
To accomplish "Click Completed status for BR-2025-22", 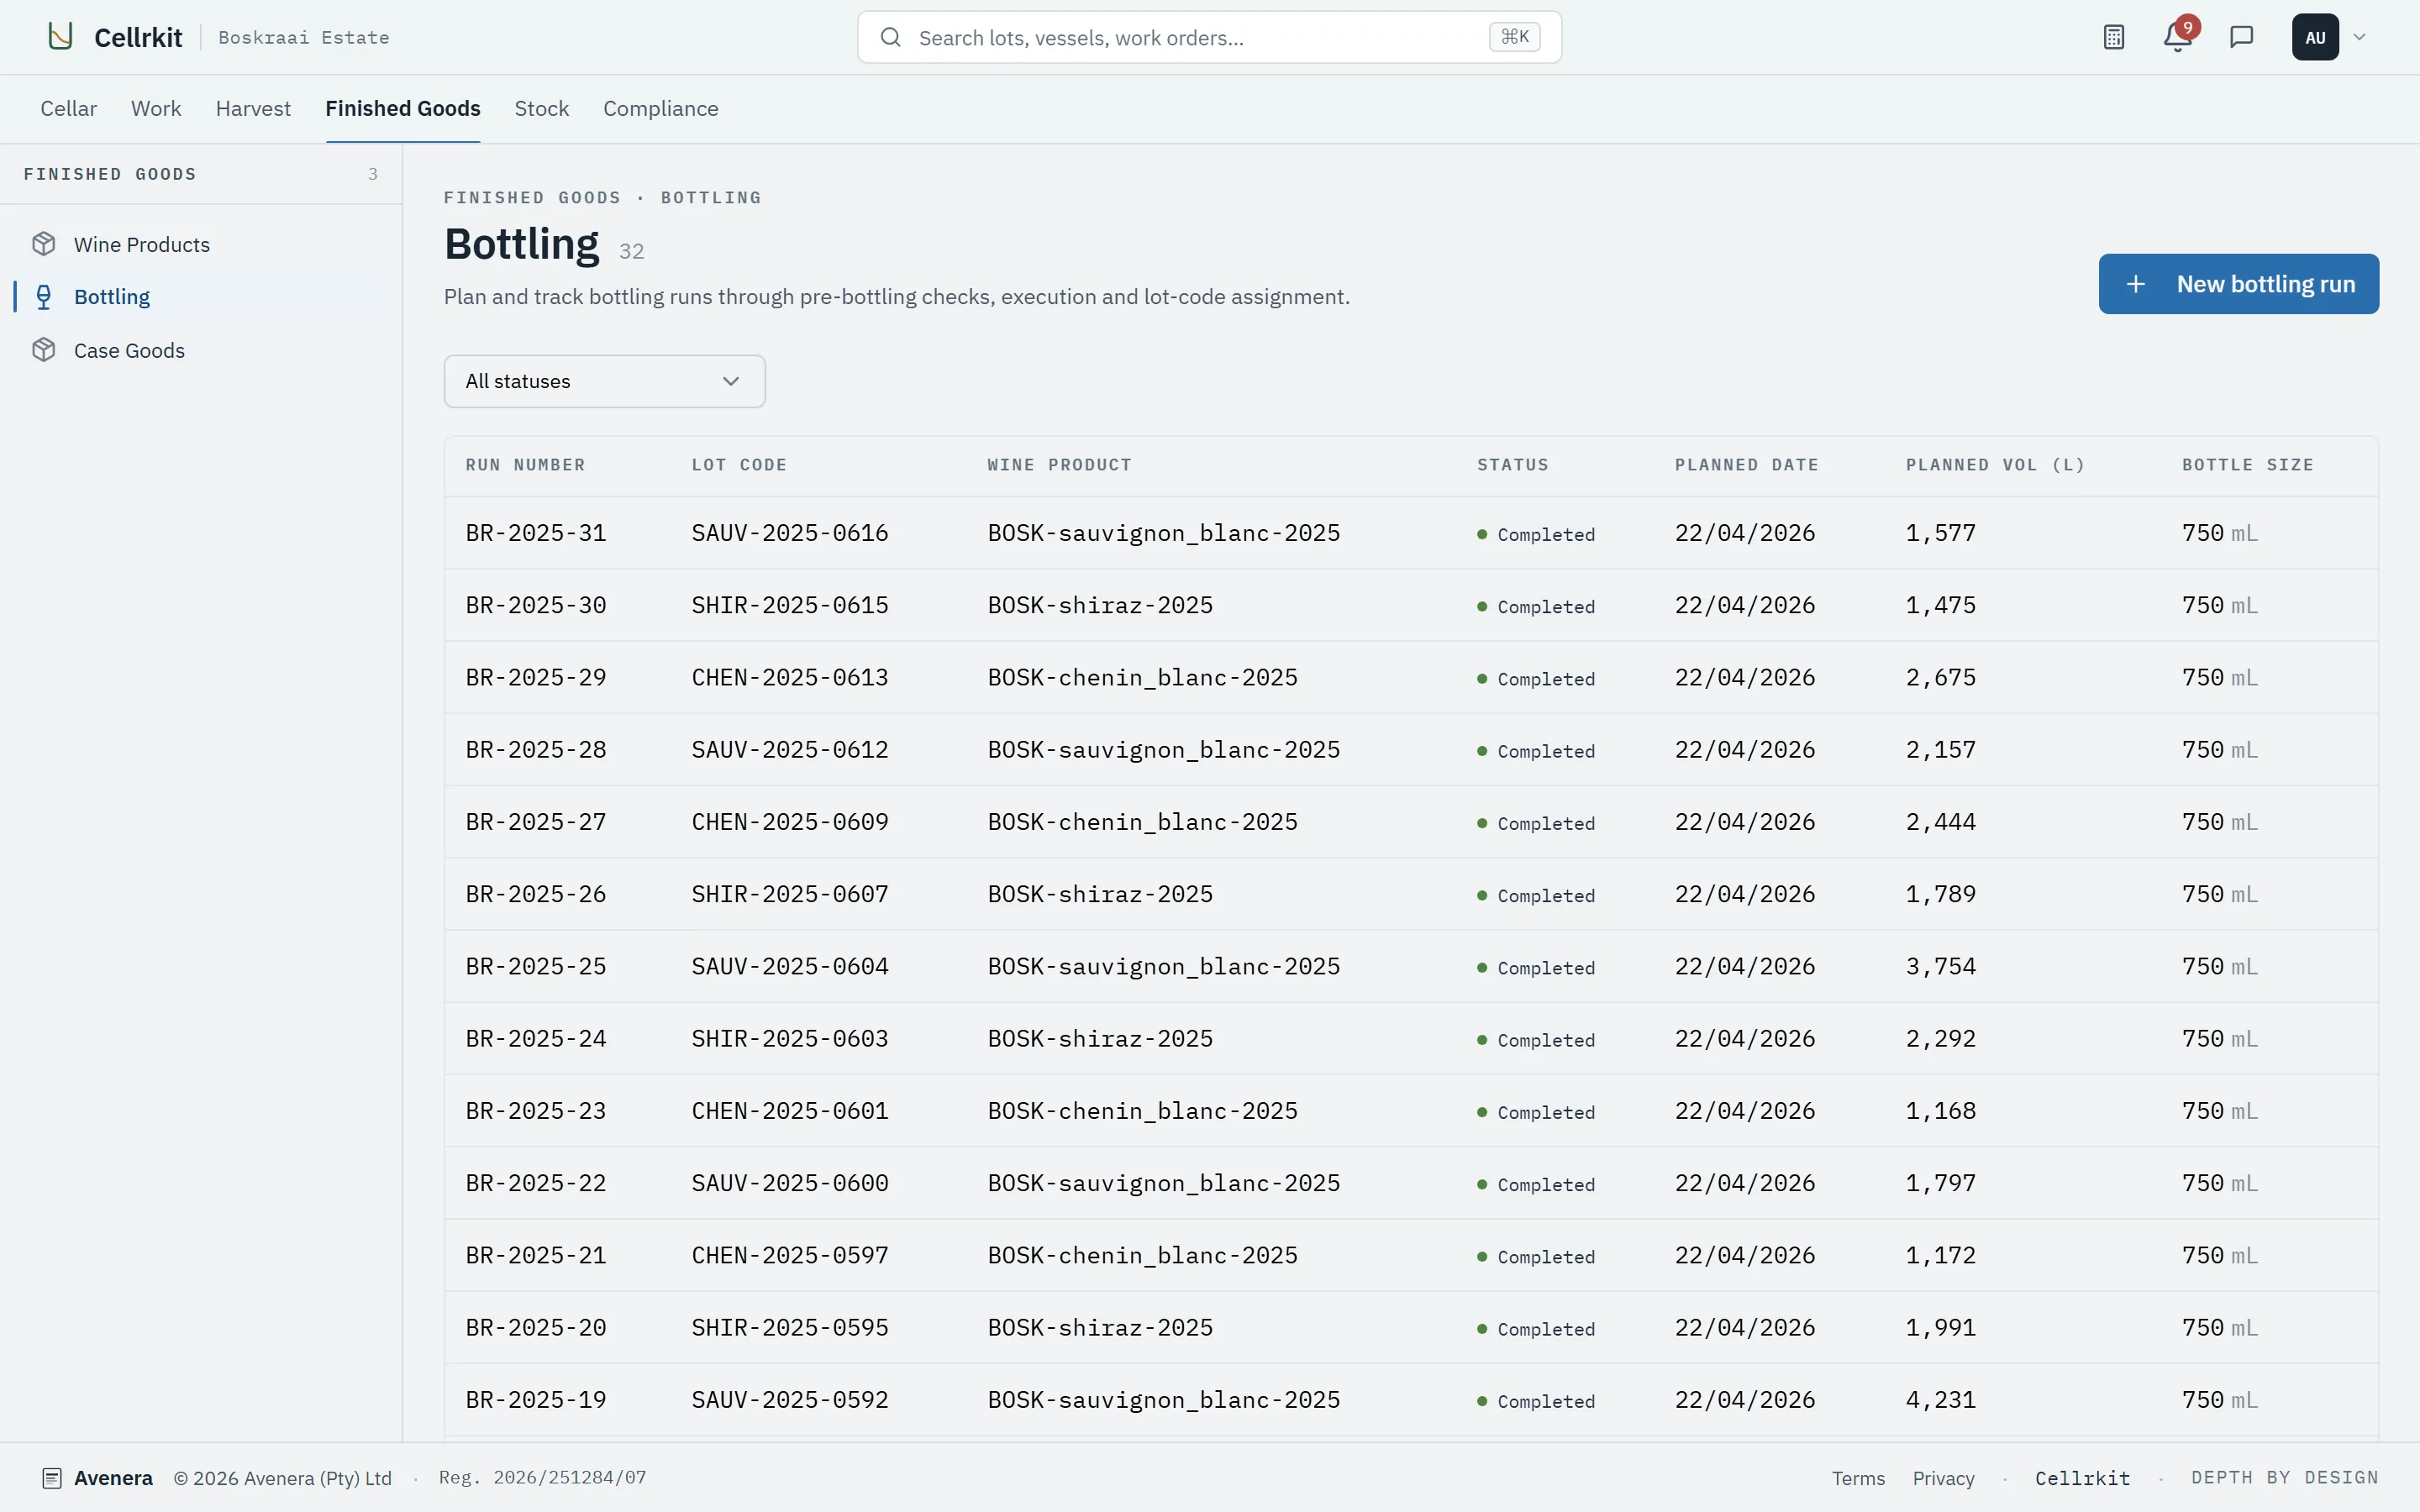I will click(x=1536, y=1184).
